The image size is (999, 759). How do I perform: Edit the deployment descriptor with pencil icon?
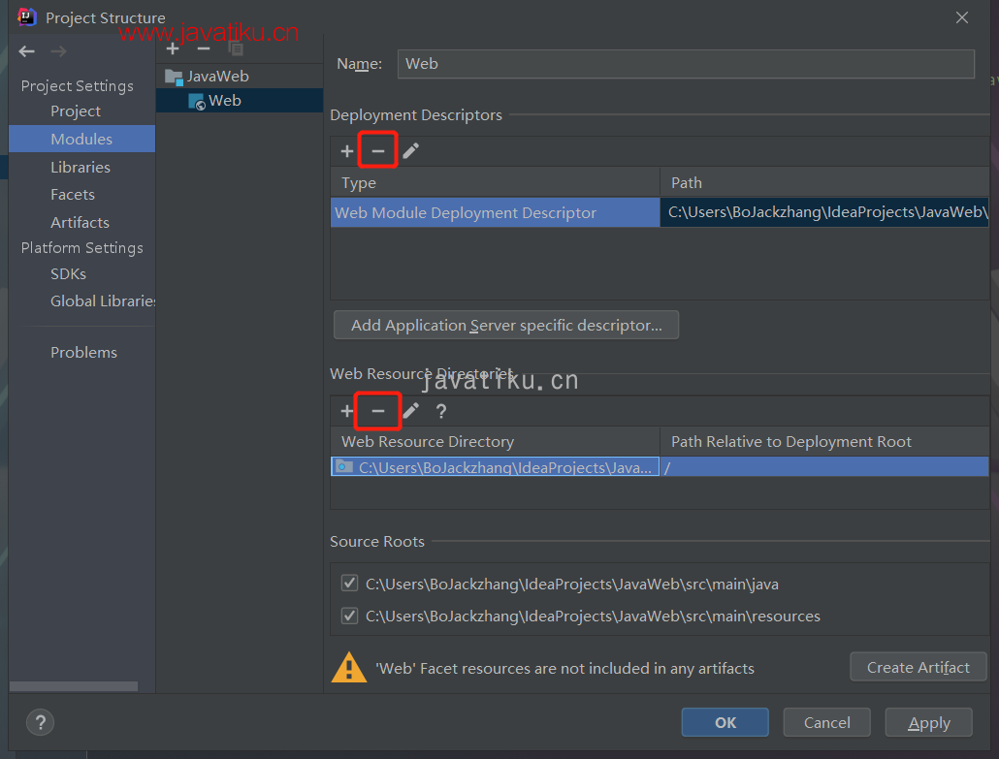411,151
